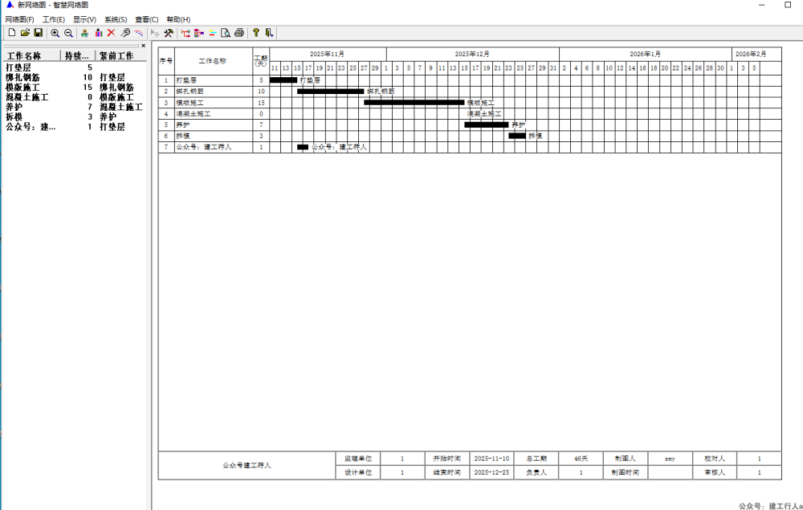Image resolution: width=803 pixels, height=510 pixels.
Task: Click the printer icon
Action: [238, 33]
